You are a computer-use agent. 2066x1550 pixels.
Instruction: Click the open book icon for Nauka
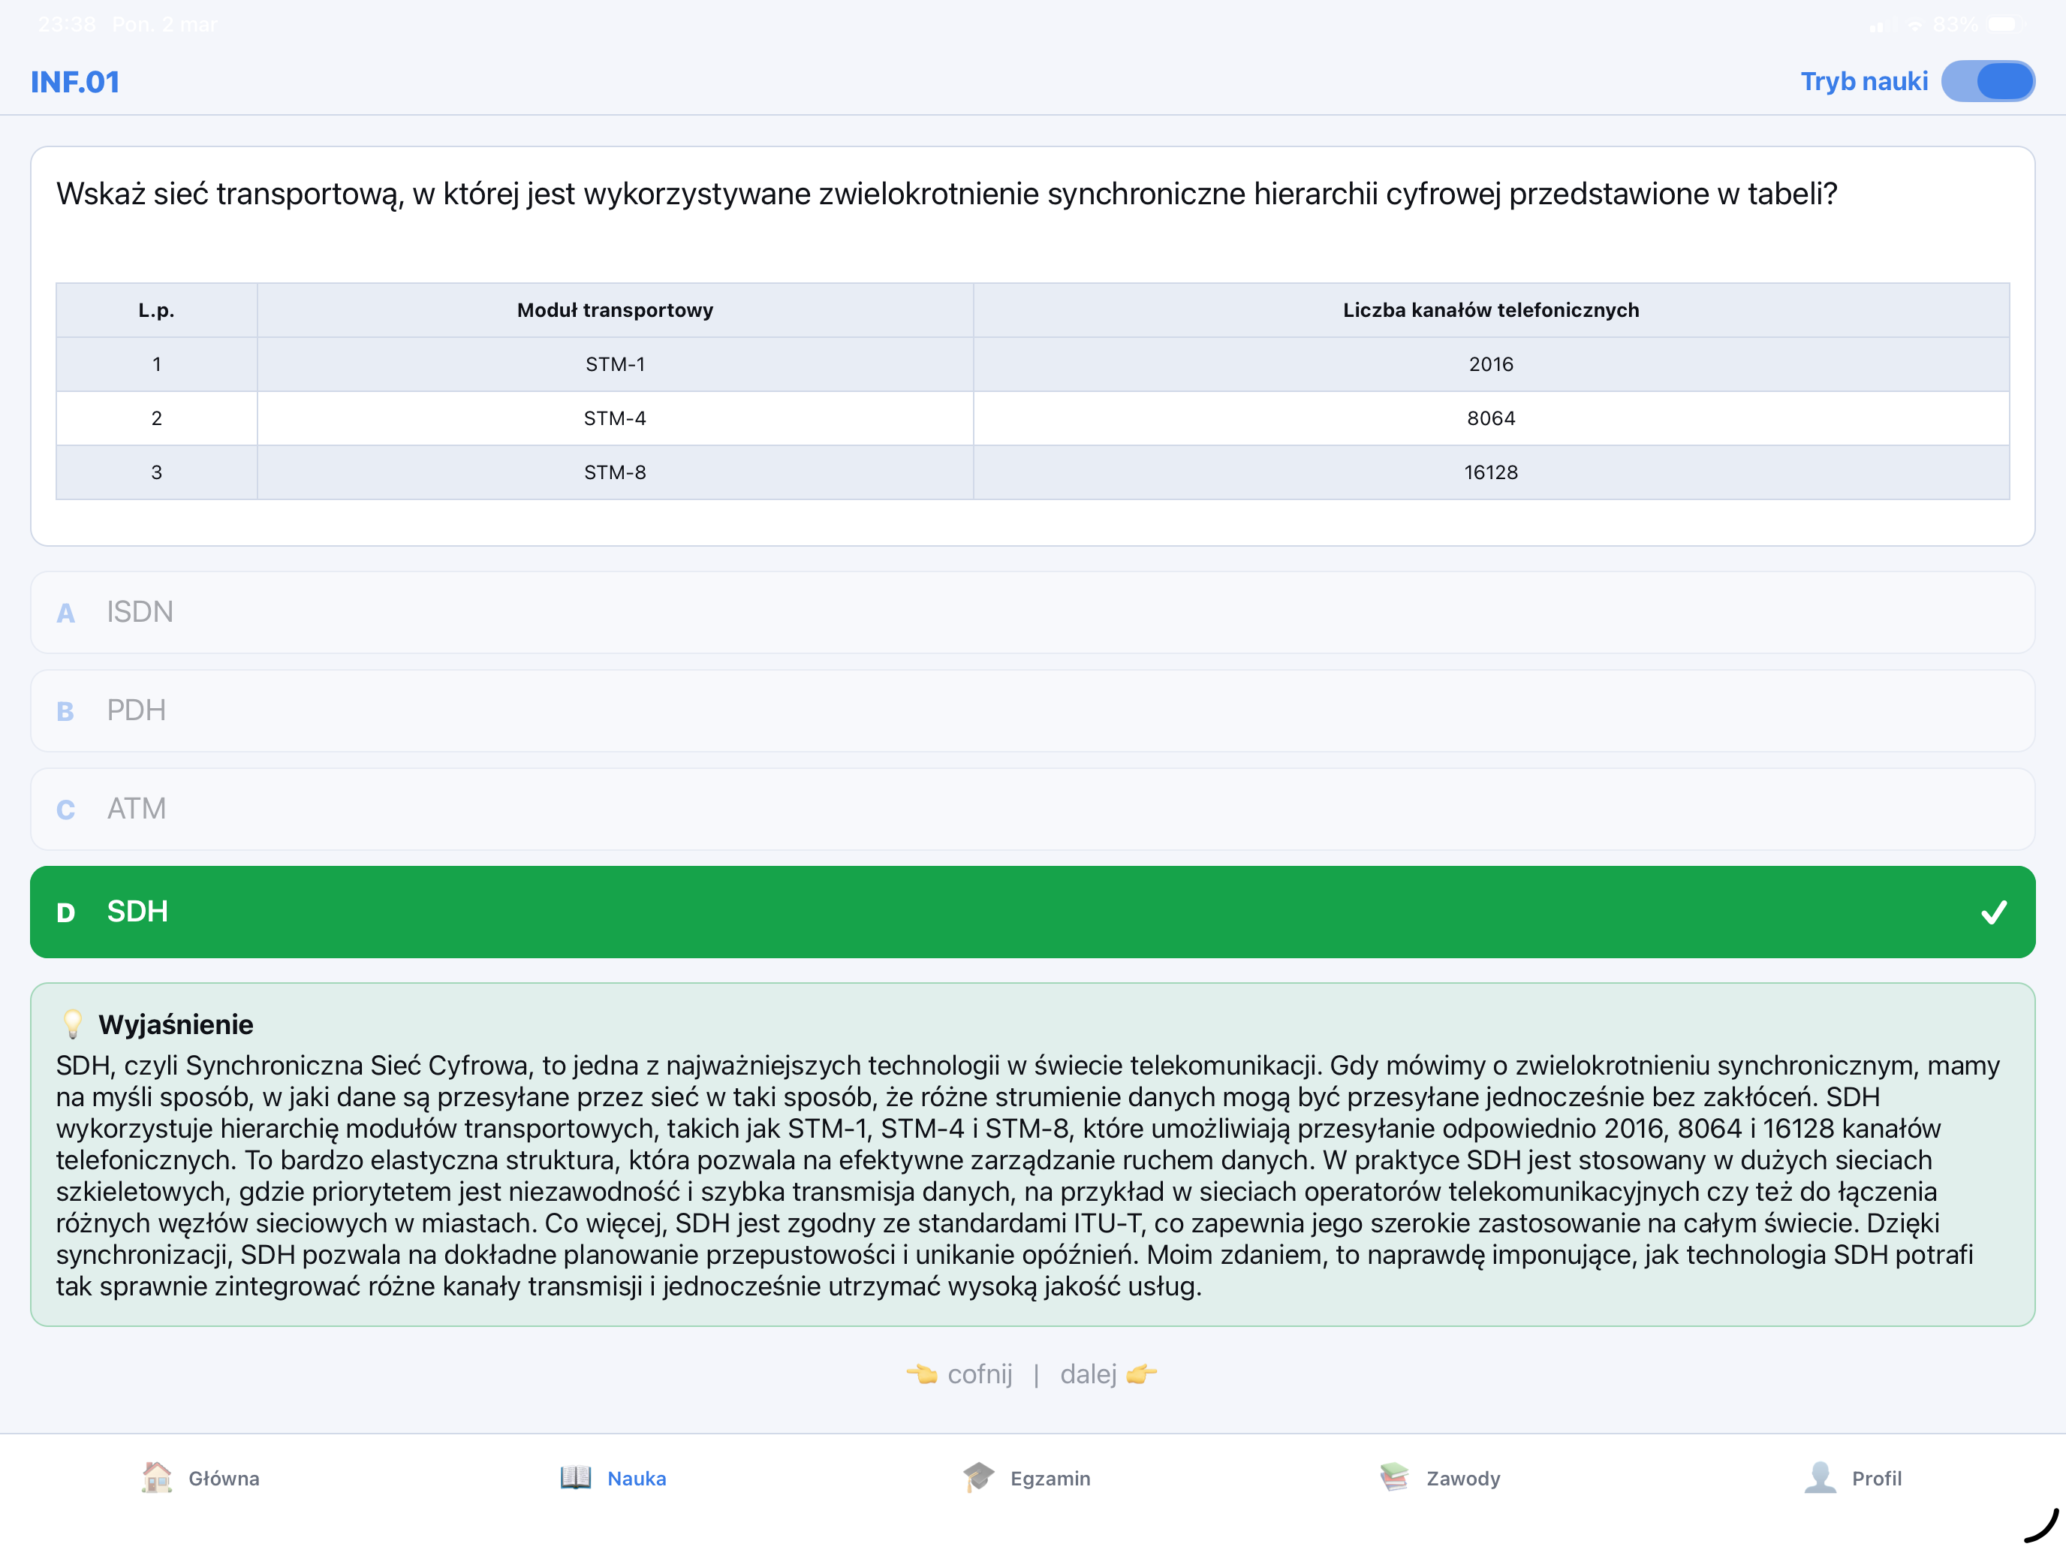[575, 1477]
